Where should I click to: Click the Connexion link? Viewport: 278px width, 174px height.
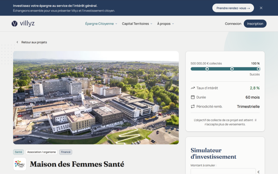click(x=233, y=24)
